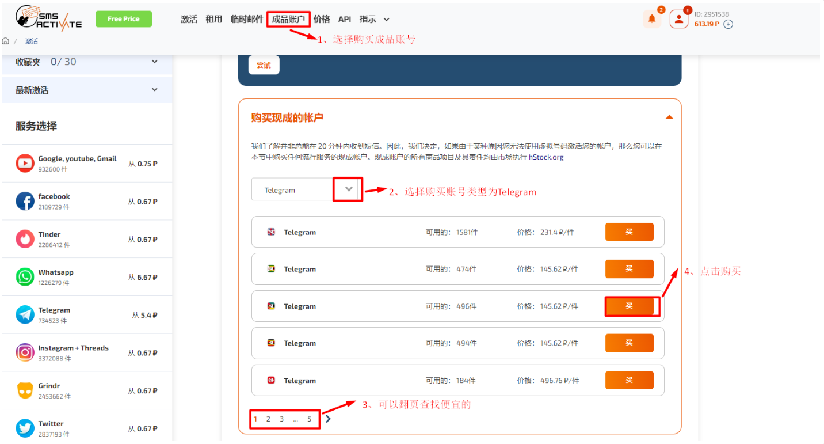This screenshot has width=824, height=444.
Task: Select the Telegram service icon in sidebar
Action: point(25,315)
